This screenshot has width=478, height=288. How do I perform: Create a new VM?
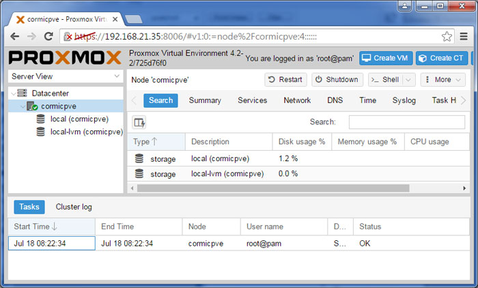[x=386, y=58]
